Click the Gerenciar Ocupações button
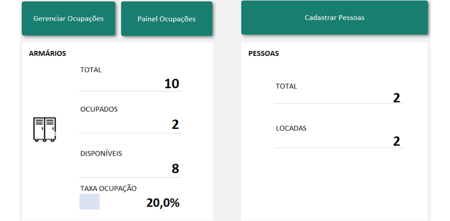Screen dimensions: 450x221 [69, 19]
